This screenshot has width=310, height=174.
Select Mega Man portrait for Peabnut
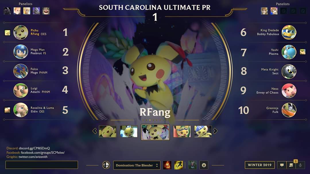click(x=21, y=52)
